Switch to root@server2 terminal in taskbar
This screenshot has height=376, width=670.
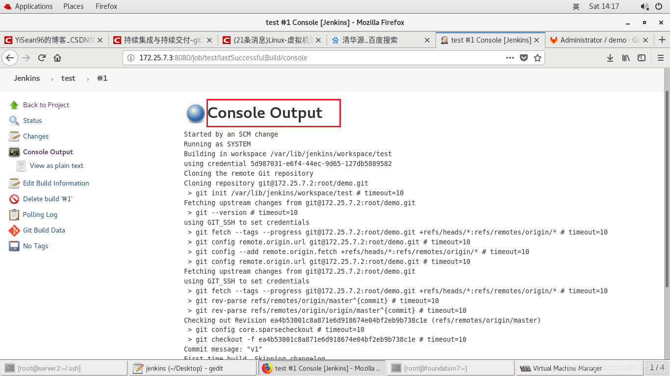pos(64,368)
